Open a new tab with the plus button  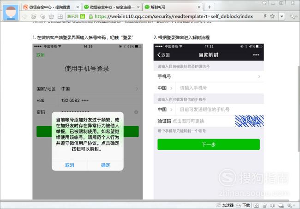tap(210, 7)
